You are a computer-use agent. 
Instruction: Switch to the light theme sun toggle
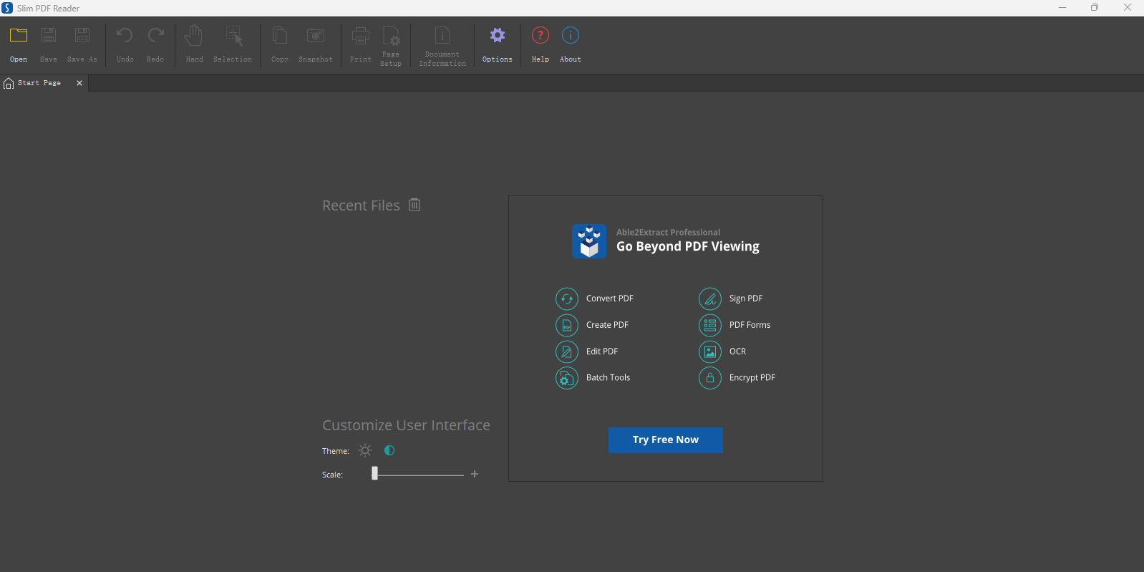(x=365, y=450)
